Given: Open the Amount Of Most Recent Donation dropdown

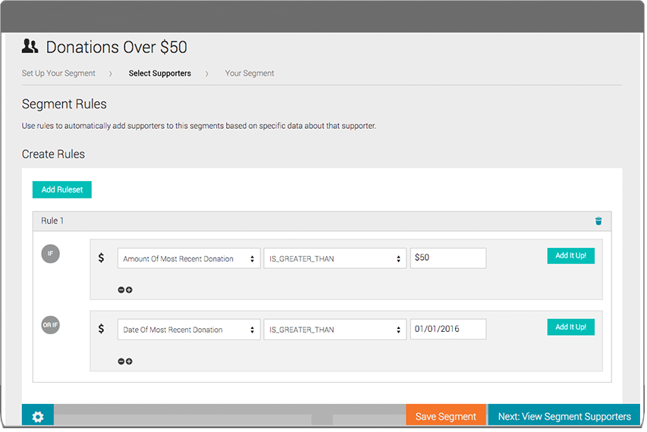Looking at the screenshot, I should (x=189, y=258).
